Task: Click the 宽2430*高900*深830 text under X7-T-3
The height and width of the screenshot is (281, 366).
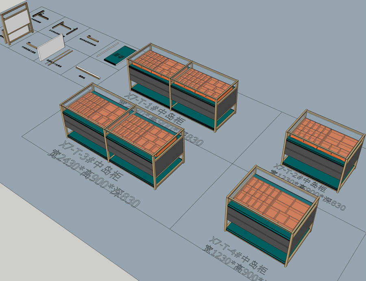Action: point(94,179)
